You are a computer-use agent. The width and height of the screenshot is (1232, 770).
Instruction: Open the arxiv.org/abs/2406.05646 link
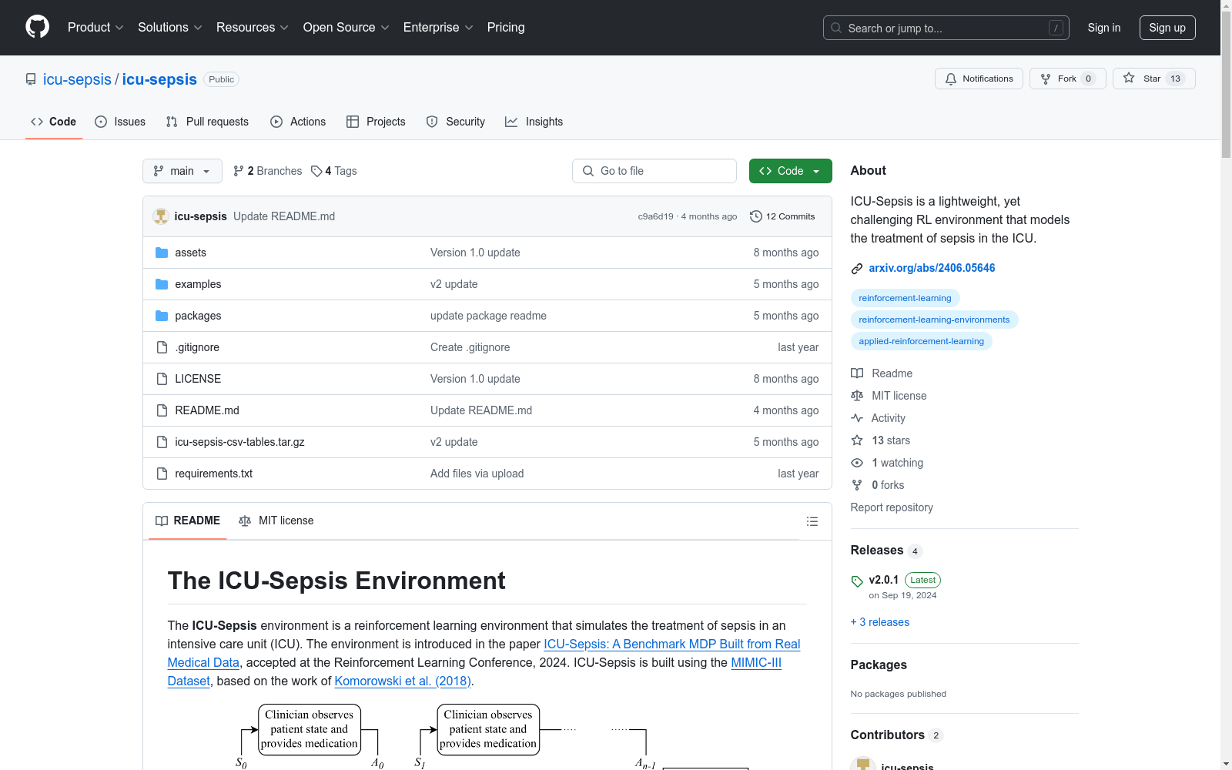click(932, 268)
